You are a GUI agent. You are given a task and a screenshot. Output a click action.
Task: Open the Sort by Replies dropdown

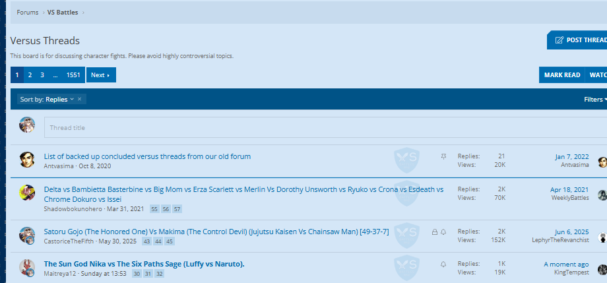[x=47, y=100]
